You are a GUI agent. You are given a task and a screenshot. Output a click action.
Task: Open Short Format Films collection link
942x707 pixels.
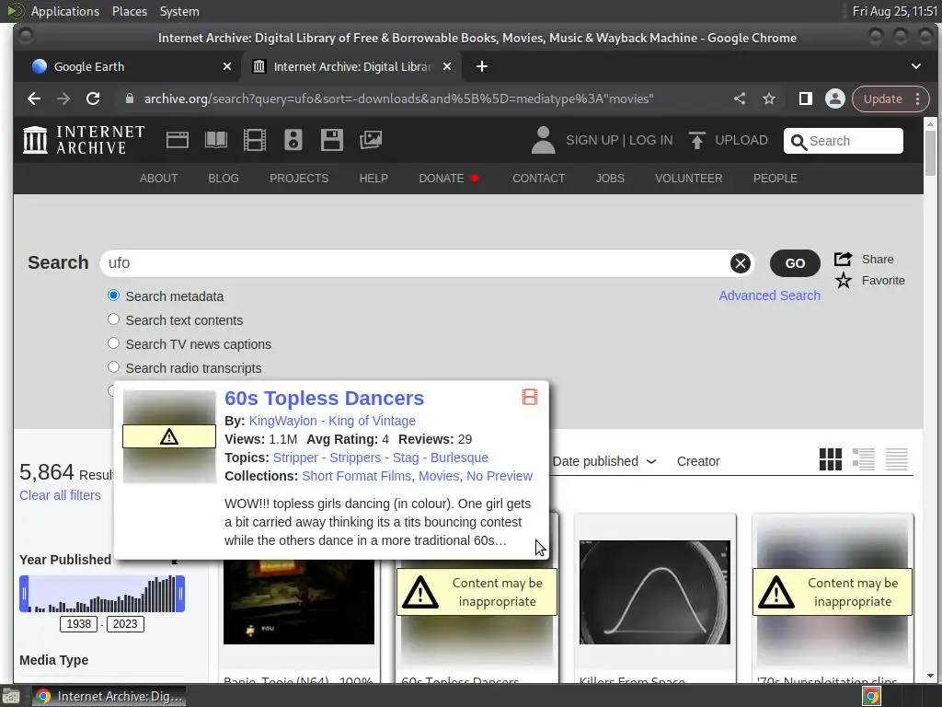356,476
